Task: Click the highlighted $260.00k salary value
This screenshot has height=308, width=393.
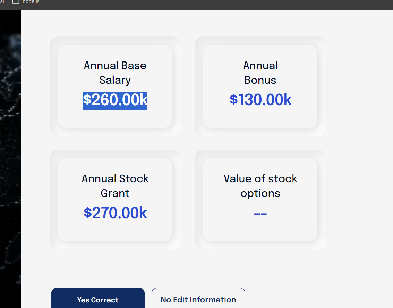Action: coord(115,100)
